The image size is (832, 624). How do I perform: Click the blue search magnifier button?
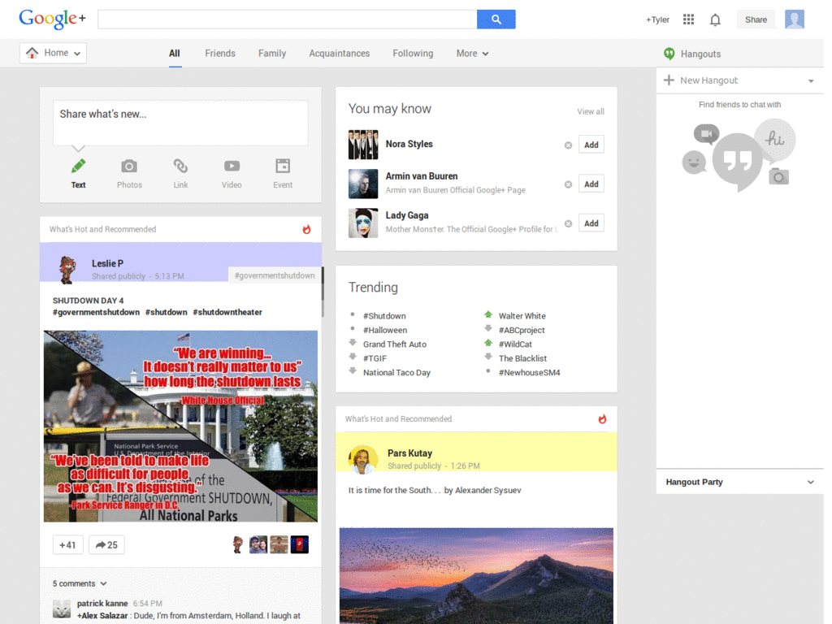point(496,19)
